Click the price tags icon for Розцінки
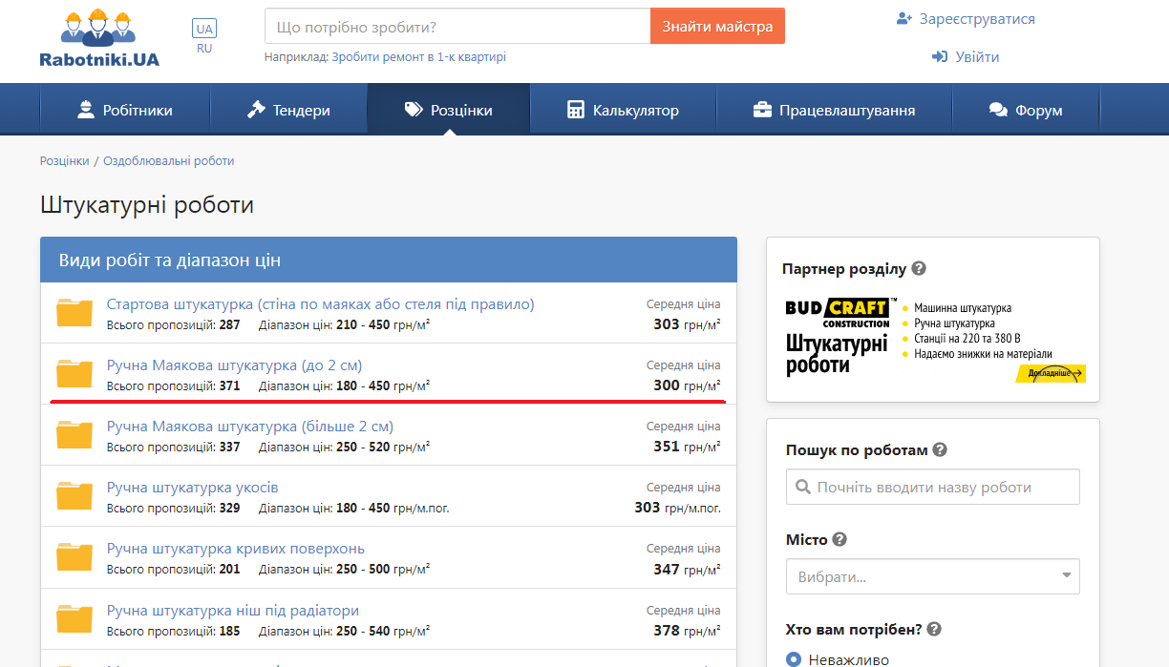This screenshot has height=667, width=1169. (414, 110)
